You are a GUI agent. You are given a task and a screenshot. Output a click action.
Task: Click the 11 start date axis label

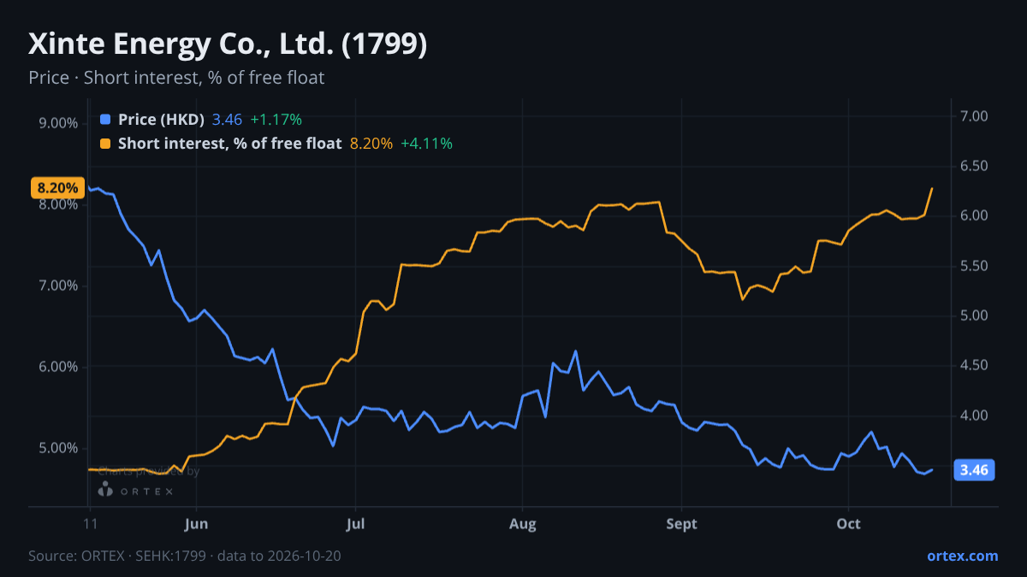click(89, 524)
